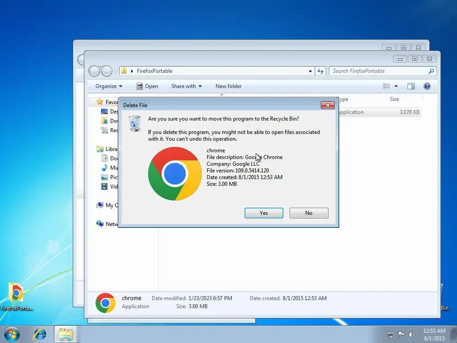Screen dimensions: 457x343
Task: Click the Windows Explorer taskbar button
Action: [x=66, y=334]
